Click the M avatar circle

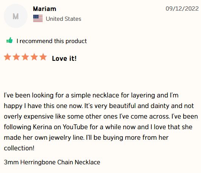[15, 16]
